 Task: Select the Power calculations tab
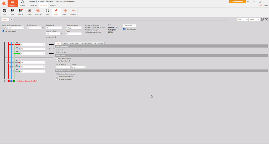point(58,43)
